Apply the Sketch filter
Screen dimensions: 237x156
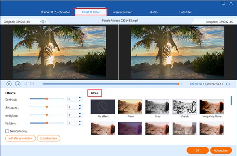pyautogui.click(x=184, y=107)
